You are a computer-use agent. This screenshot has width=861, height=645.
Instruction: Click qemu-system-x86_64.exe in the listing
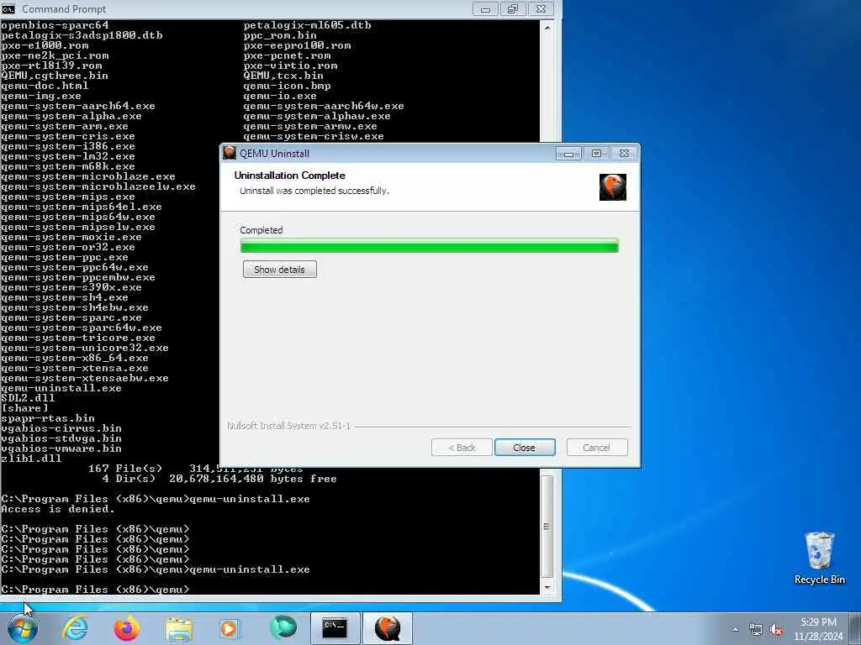75,358
